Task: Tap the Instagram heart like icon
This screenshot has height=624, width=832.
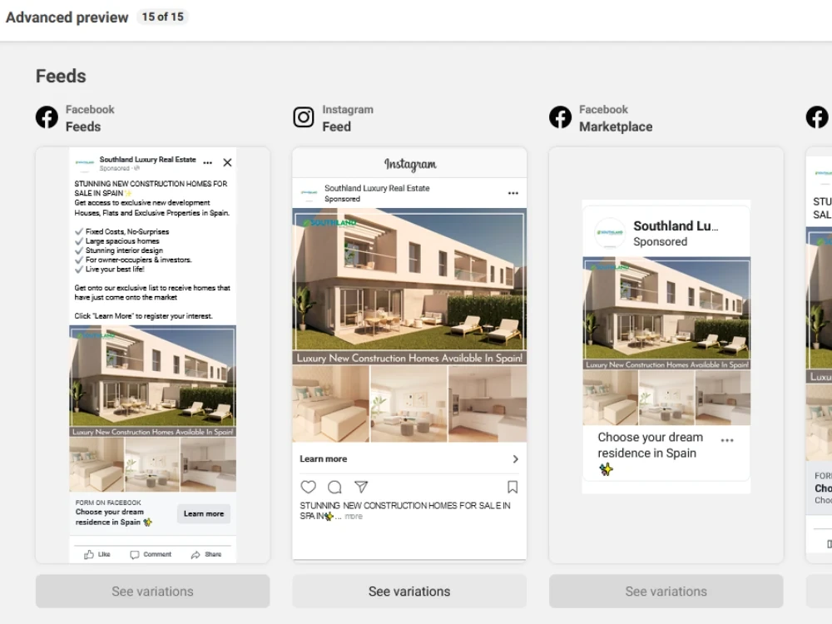Action: coord(309,487)
